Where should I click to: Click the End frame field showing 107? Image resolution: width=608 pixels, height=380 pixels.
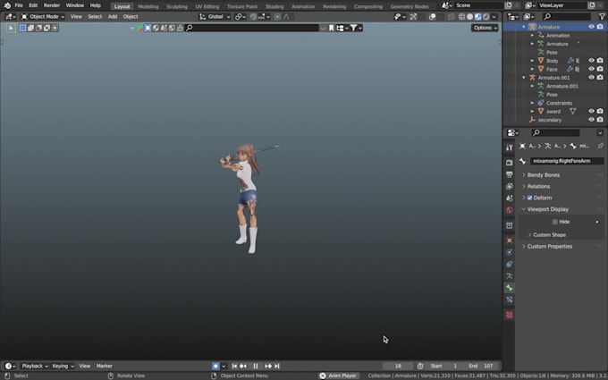pyautogui.click(x=481, y=366)
